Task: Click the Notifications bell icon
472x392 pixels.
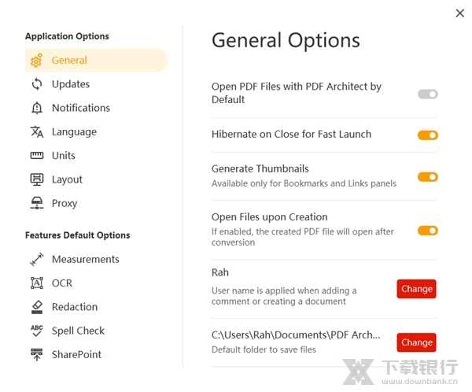Action: 37,108
